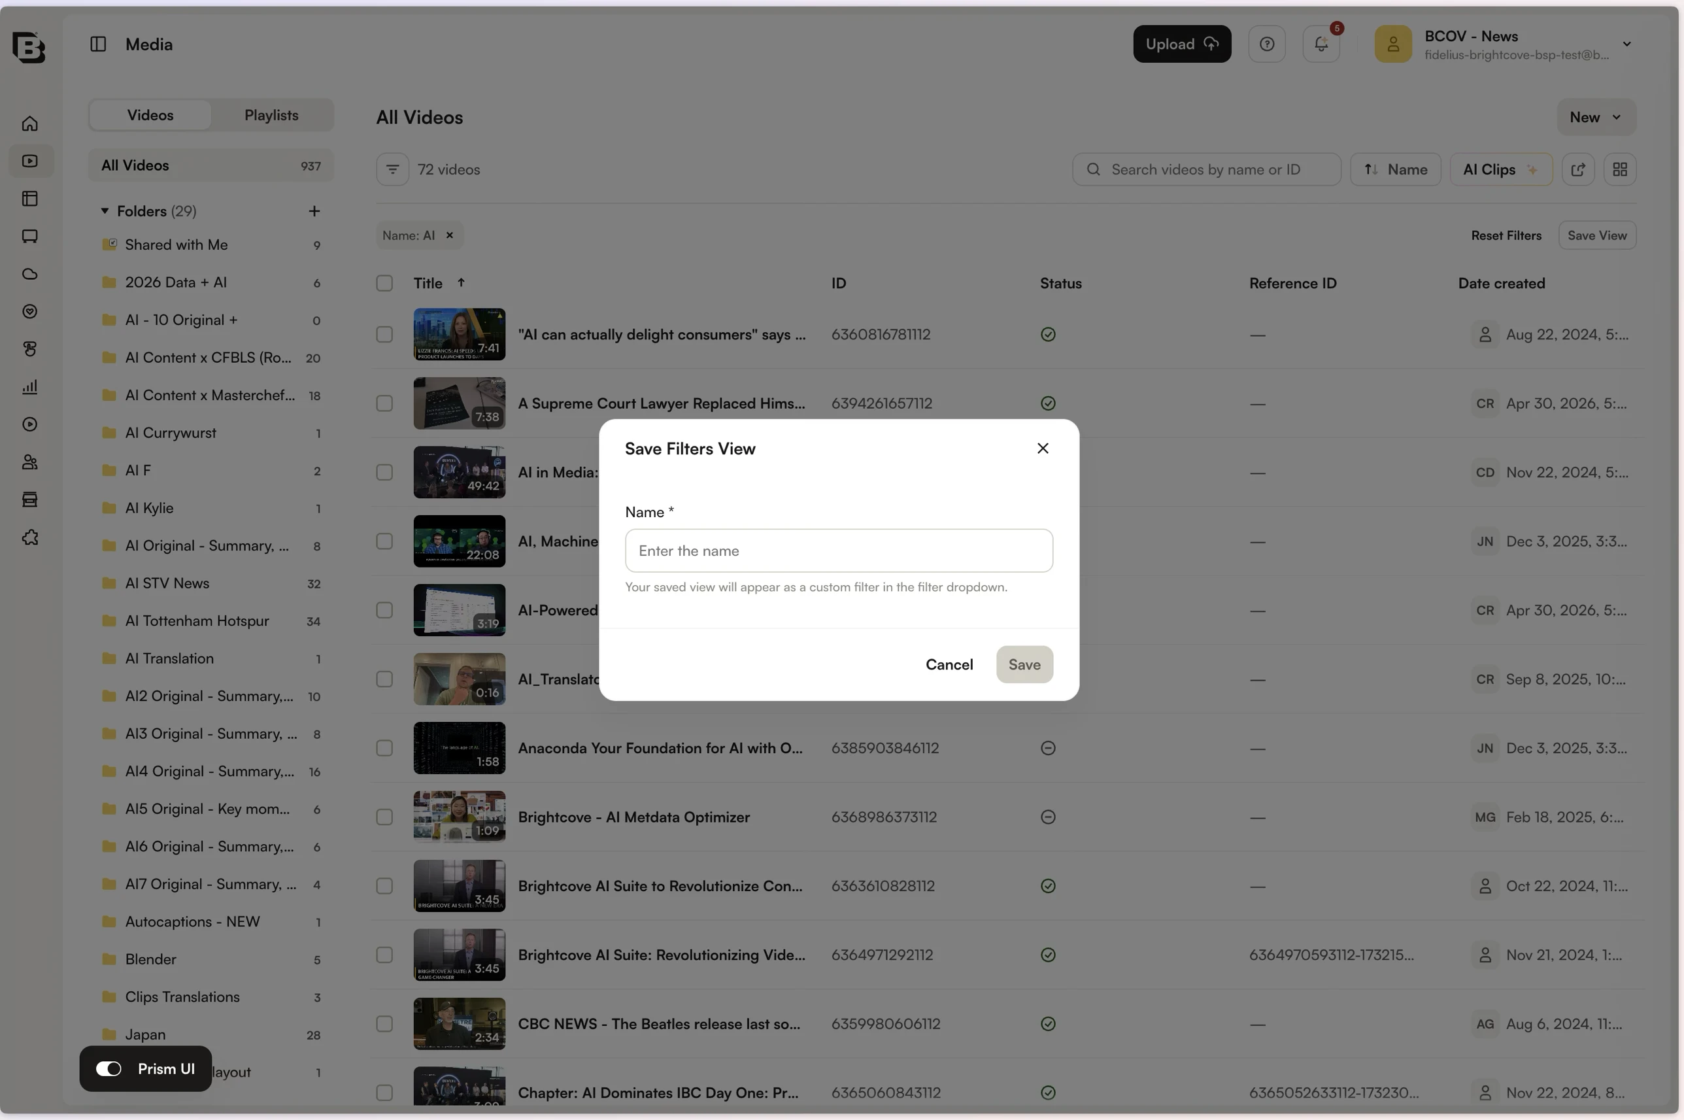Click Reset Filters
This screenshot has width=1684, height=1120.
pyautogui.click(x=1506, y=235)
